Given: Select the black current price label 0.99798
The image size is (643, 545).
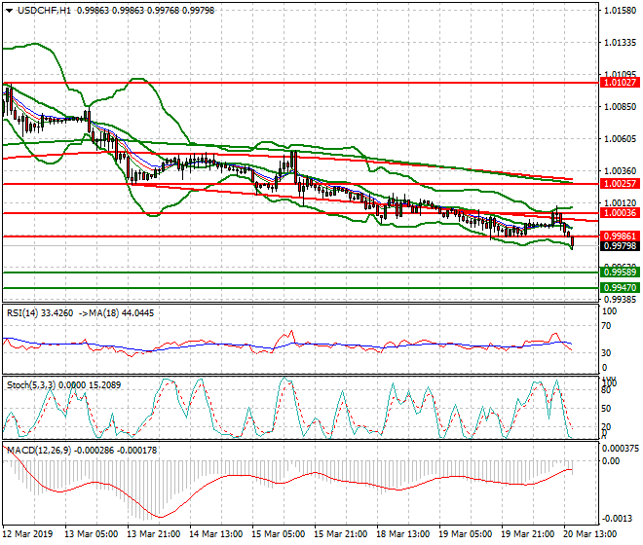Looking at the screenshot, I should (620, 246).
